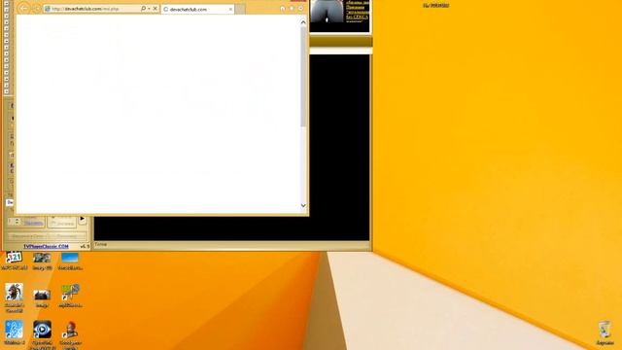Close the devachatclub.com tab
Image resolution: width=622 pixels, height=350 pixels.
coord(230,9)
